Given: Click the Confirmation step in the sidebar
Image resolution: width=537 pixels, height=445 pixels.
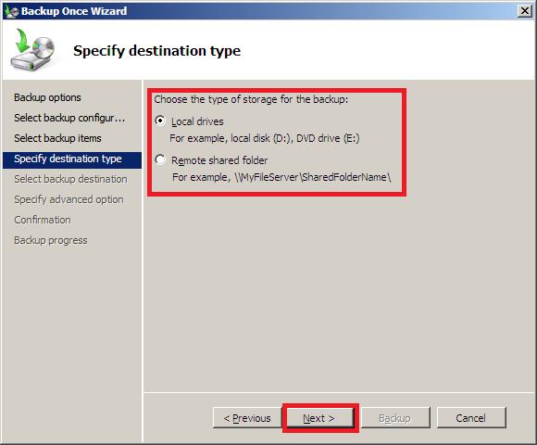Looking at the screenshot, I should tap(43, 220).
